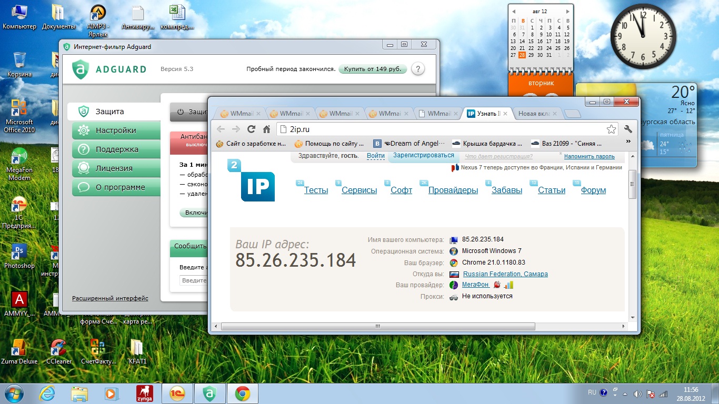Click RU language indicator in taskbar

coord(592,393)
